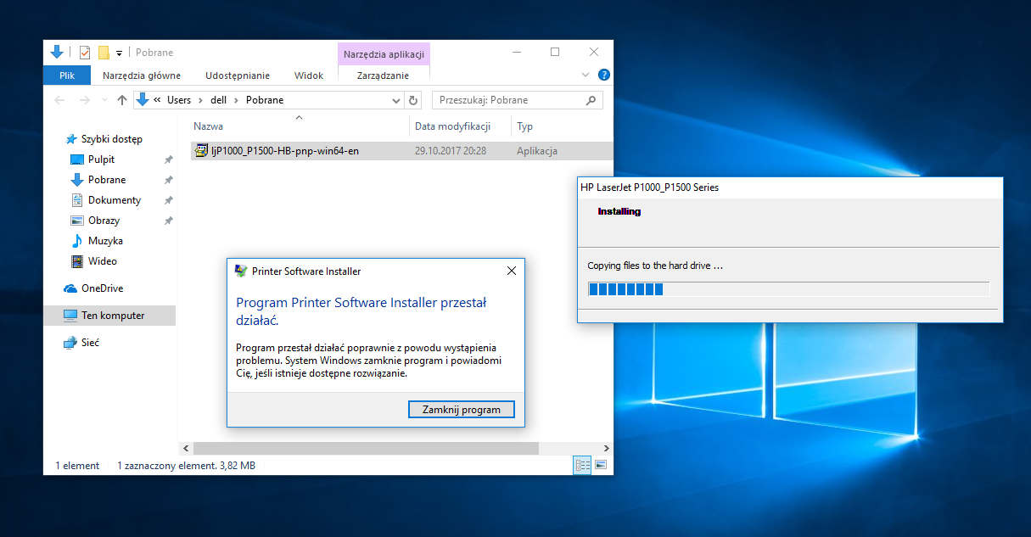Open the recent locations dropdown arrow

(105, 100)
